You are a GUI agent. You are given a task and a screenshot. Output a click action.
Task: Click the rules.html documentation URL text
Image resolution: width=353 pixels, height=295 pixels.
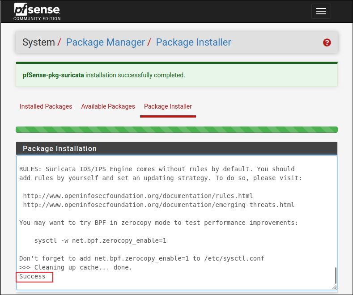[x=138, y=196]
